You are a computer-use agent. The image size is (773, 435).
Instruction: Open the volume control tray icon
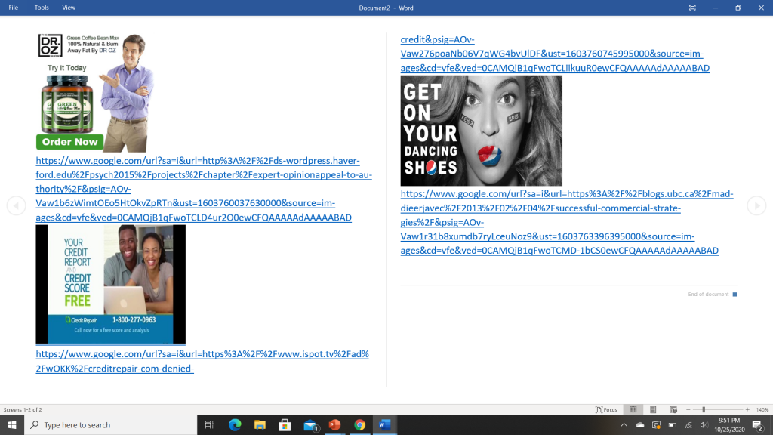[704, 425]
